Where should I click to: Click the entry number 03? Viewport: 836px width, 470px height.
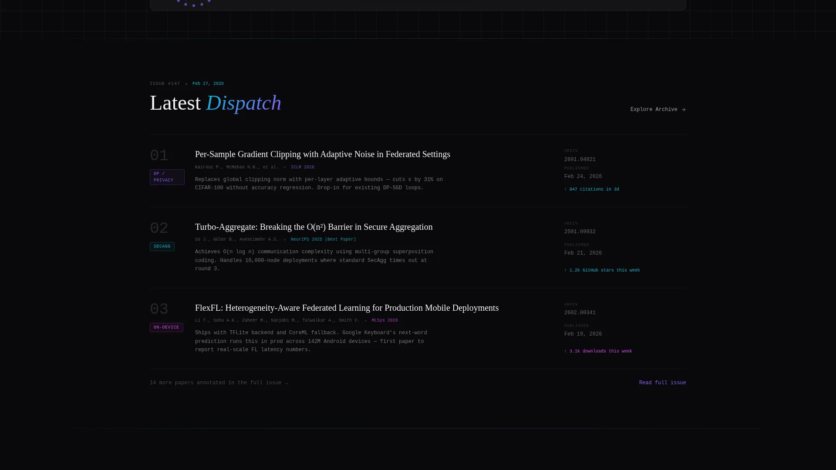[159, 309]
